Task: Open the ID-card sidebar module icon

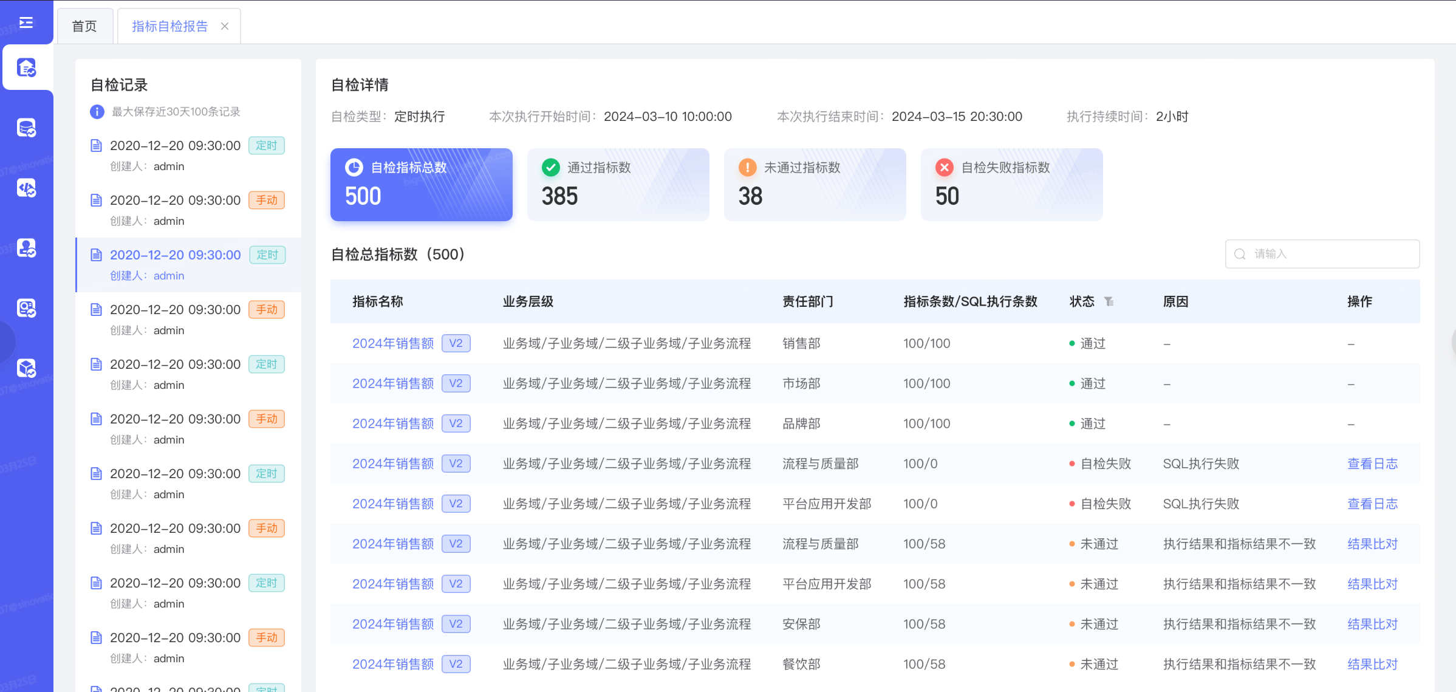Action: 26,308
